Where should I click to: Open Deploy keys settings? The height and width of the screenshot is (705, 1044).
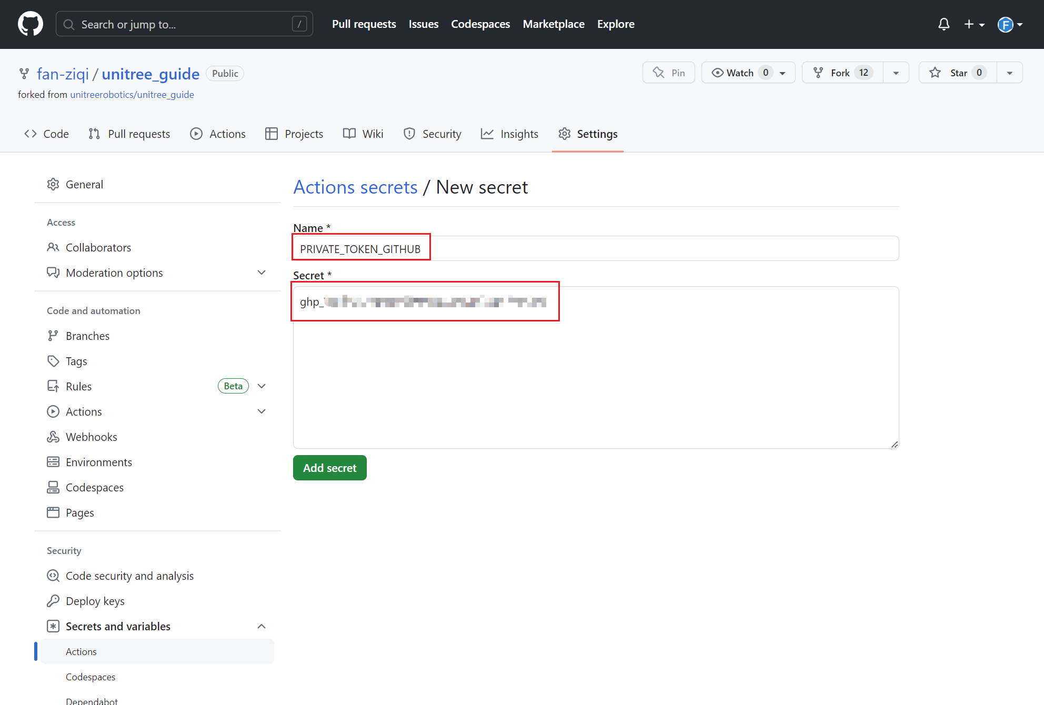pyautogui.click(x=157, y=601)
